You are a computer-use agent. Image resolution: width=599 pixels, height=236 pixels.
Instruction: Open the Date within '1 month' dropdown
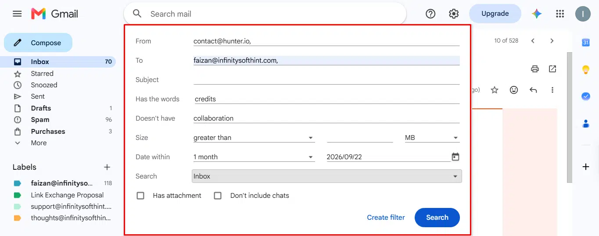[254, 157]
